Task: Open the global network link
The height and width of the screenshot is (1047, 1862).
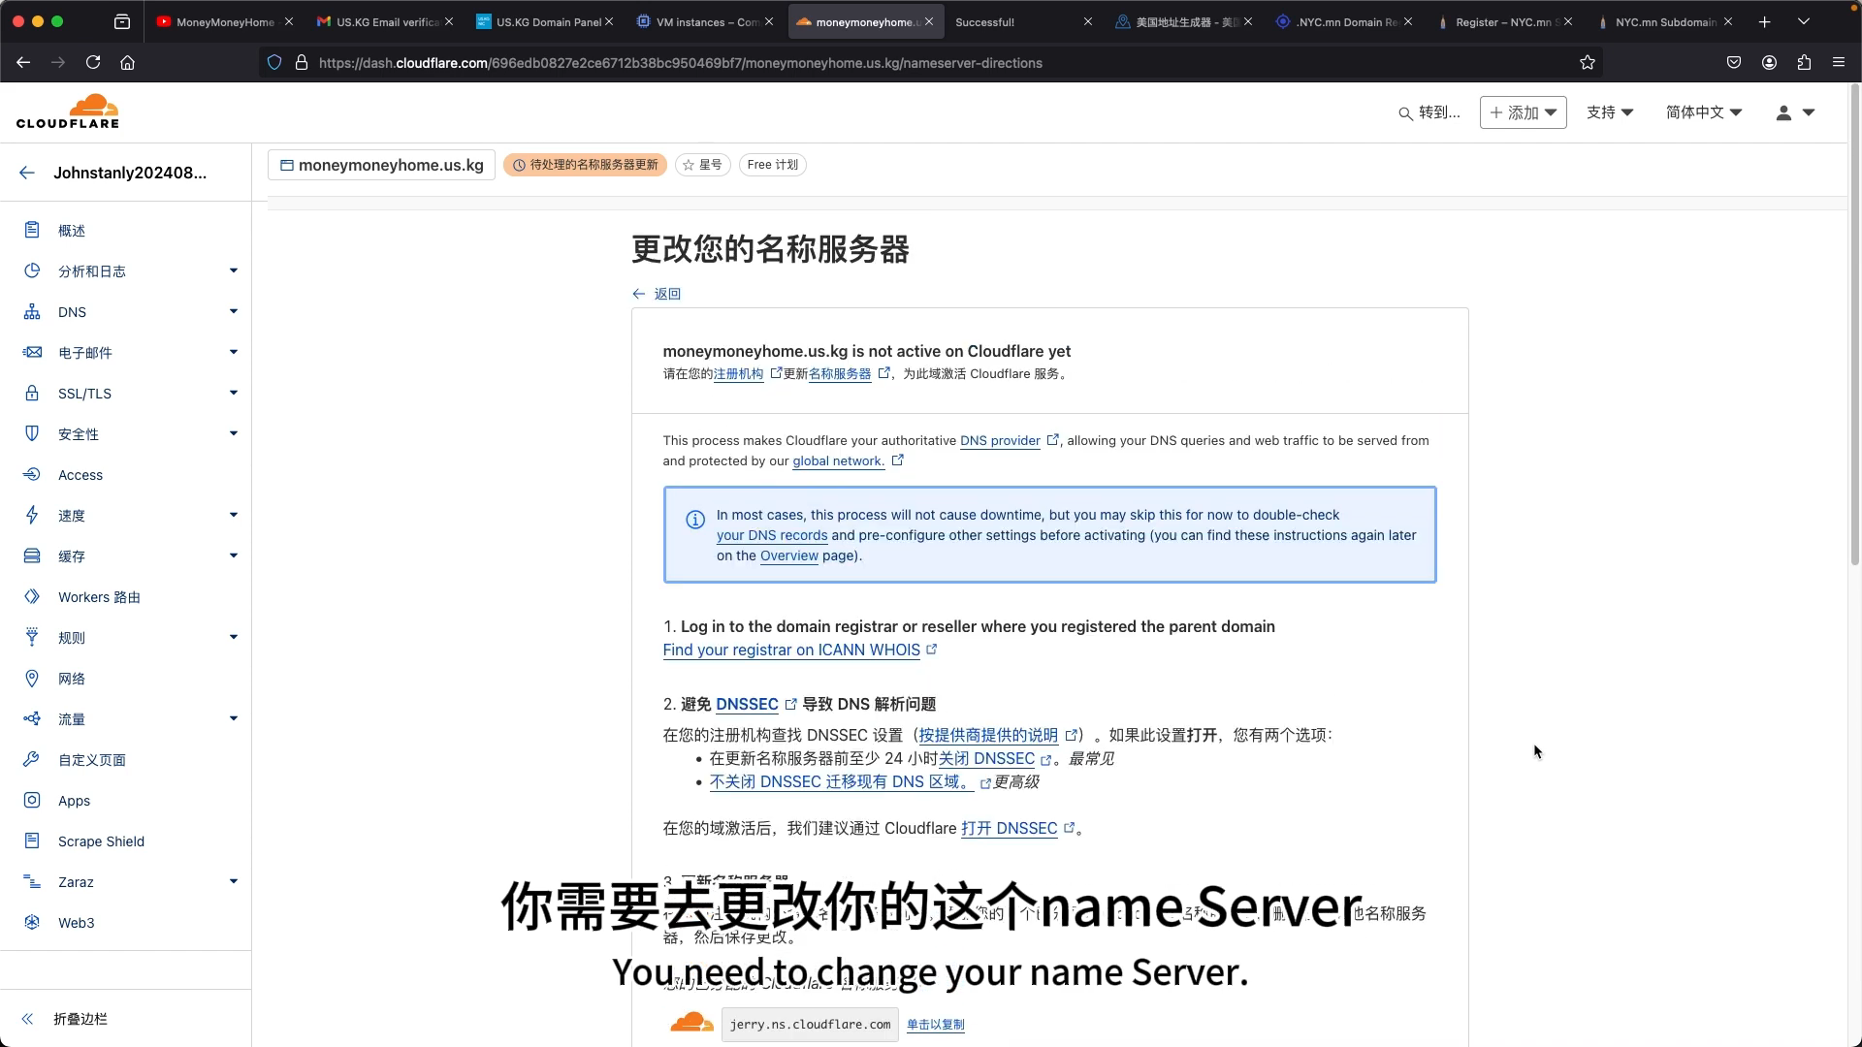Action: (847, 460)
